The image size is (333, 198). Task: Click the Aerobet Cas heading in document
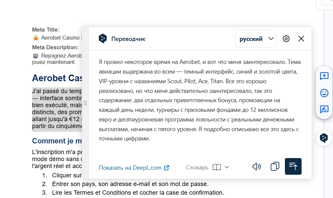coord(57,78)
